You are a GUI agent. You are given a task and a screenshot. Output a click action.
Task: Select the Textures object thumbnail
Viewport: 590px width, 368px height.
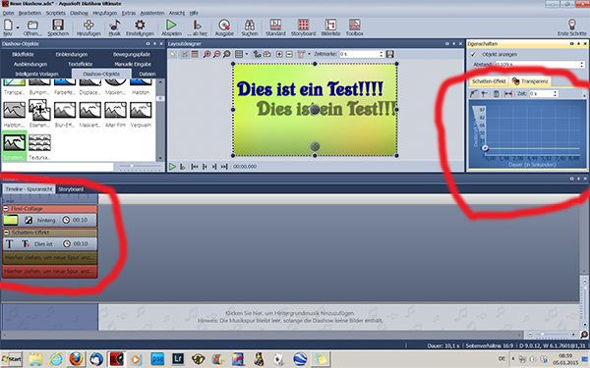(39, 146)
